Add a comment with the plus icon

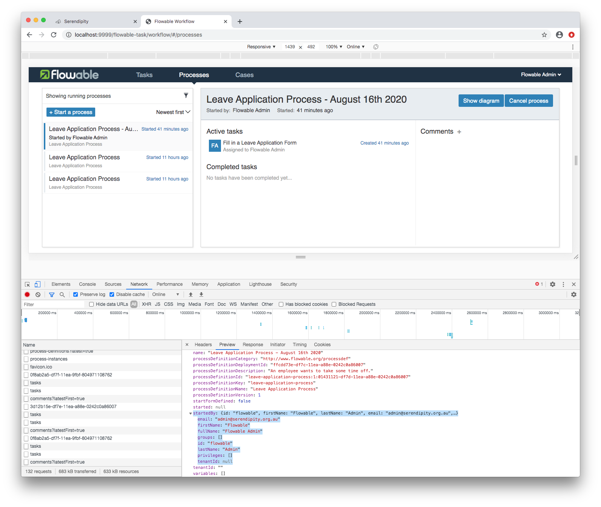(x=459, y=132)
